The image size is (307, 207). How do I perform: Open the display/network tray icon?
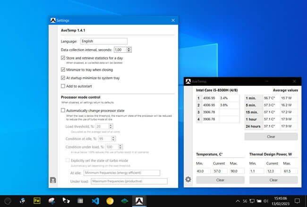coord(252,201)
